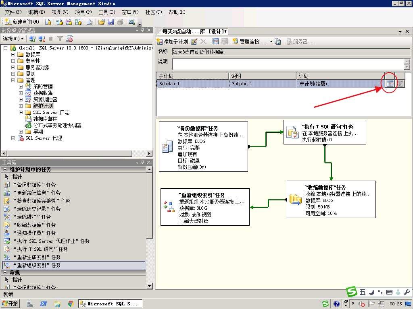Click the Subplan Schedule calendar icon in designer toolbar
413x309 pixels.
tap(215, 41)
